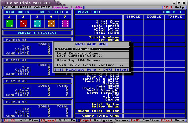This screenshot has width=188, height=123.
Task: Click the Space Roll 'Em hint
Action: [58, 120]
